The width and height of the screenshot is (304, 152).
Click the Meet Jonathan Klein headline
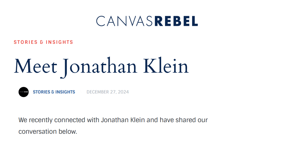[101, 66]
